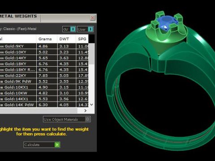Click the Calculate button
Screen dimensions: 215x161
[42, 145]
